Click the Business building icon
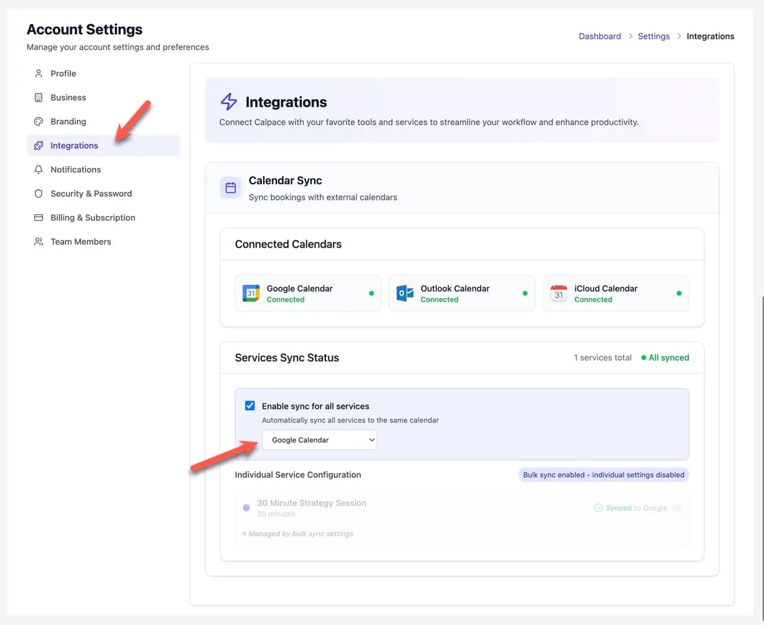 tap(38, 97)
